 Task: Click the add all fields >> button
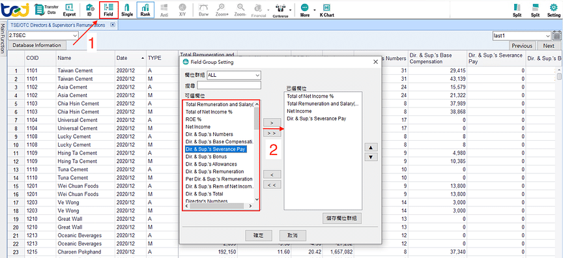(x=272, y=133)
